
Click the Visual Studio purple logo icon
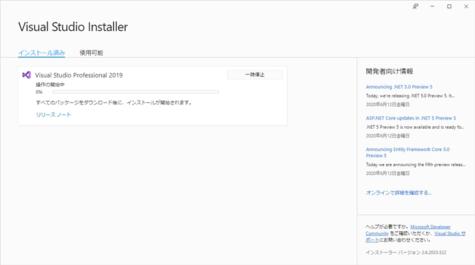pos(27,75)
